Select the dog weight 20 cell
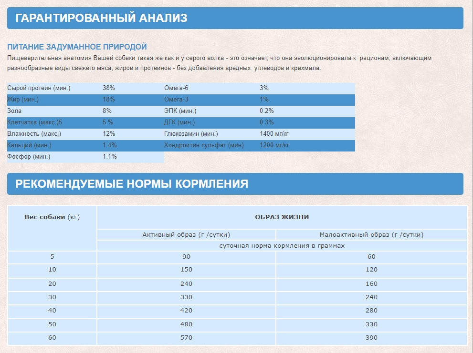 coord(52,284)
